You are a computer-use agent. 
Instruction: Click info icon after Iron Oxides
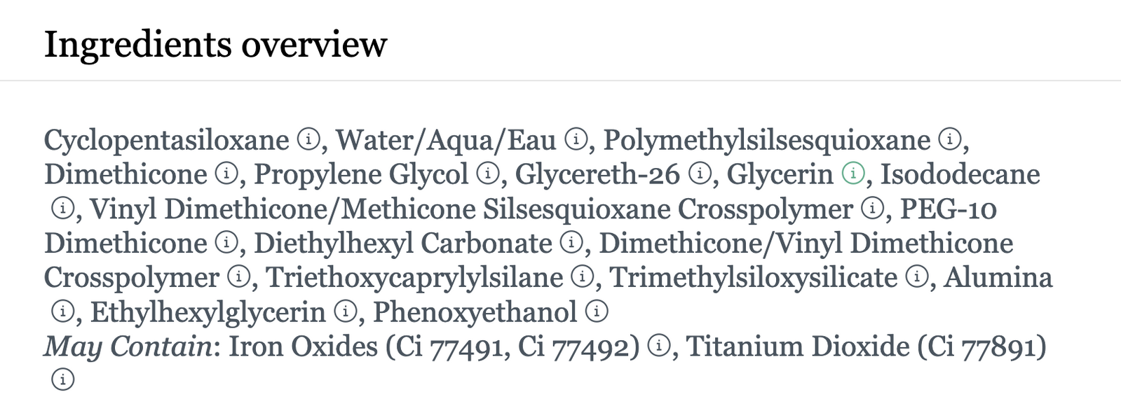(x=659, y=345)
